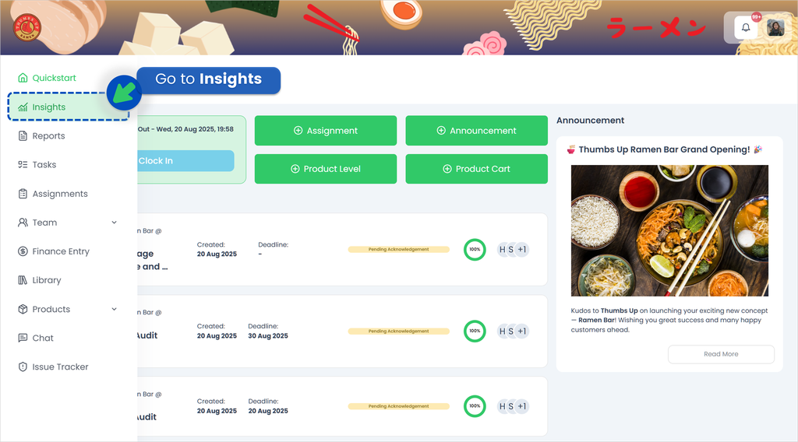Click the Quickstart home icon
Image resolution: width=798 pixels, height=442 pixels.
23,78
